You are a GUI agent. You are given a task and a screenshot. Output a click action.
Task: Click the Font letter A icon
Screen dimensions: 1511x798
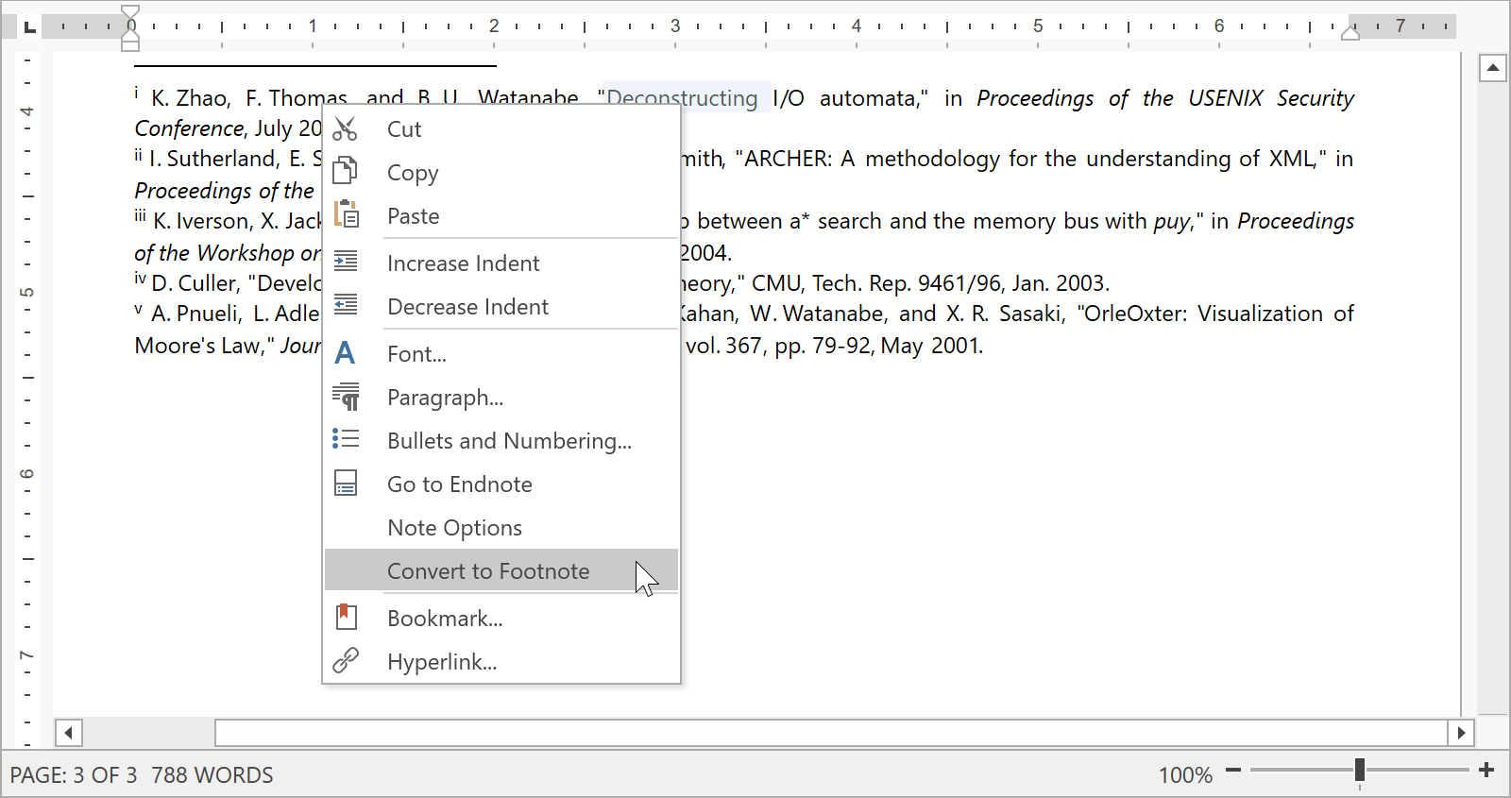[346, 353]
